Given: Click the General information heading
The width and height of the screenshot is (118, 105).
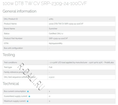Looking at the screenshot, I should point(20,11).
